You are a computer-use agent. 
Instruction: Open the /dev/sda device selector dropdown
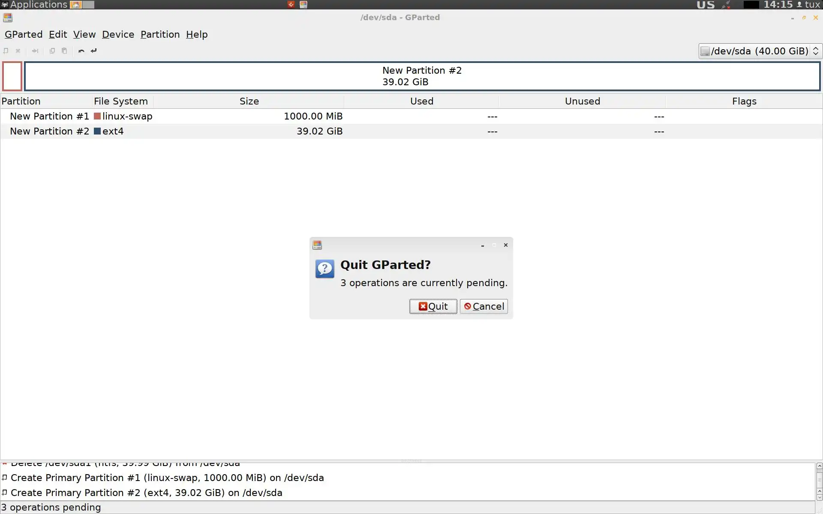click(760, 51)
